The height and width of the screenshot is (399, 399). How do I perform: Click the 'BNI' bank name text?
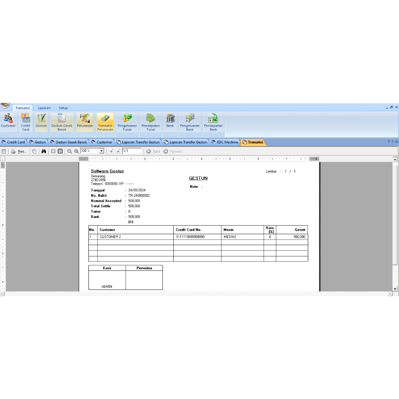[x=131, y=222]
